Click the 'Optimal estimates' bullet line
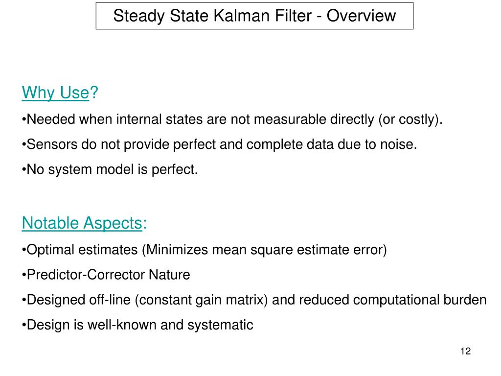The image size is (501, 376). click(x=205, y=250)
